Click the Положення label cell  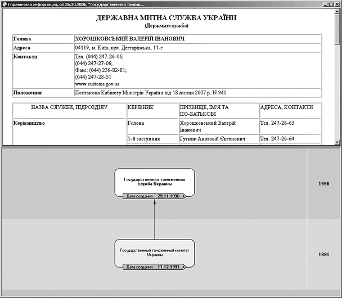point(43,93)
